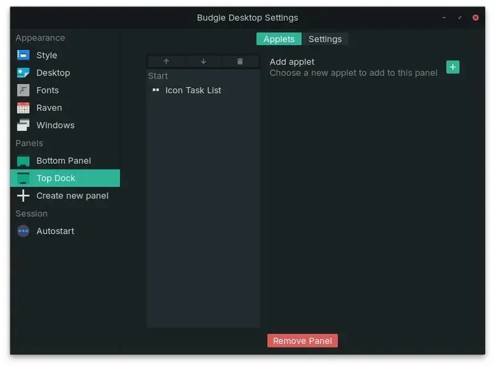Choose Bottom Panel label
This screenshot has width=495, height=368.
pyautogui.click(x=64, y=161)
